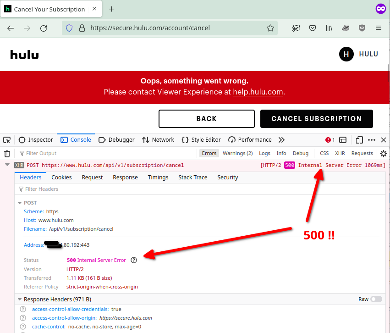The width and height of the screenshot is (390, 333).
Task: Open the Cookies tab of the request
Action: (x=61, y=177)
